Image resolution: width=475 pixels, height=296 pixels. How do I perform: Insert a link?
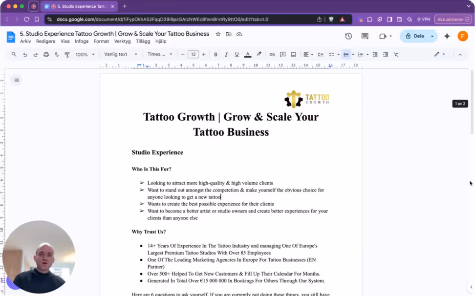272,55
